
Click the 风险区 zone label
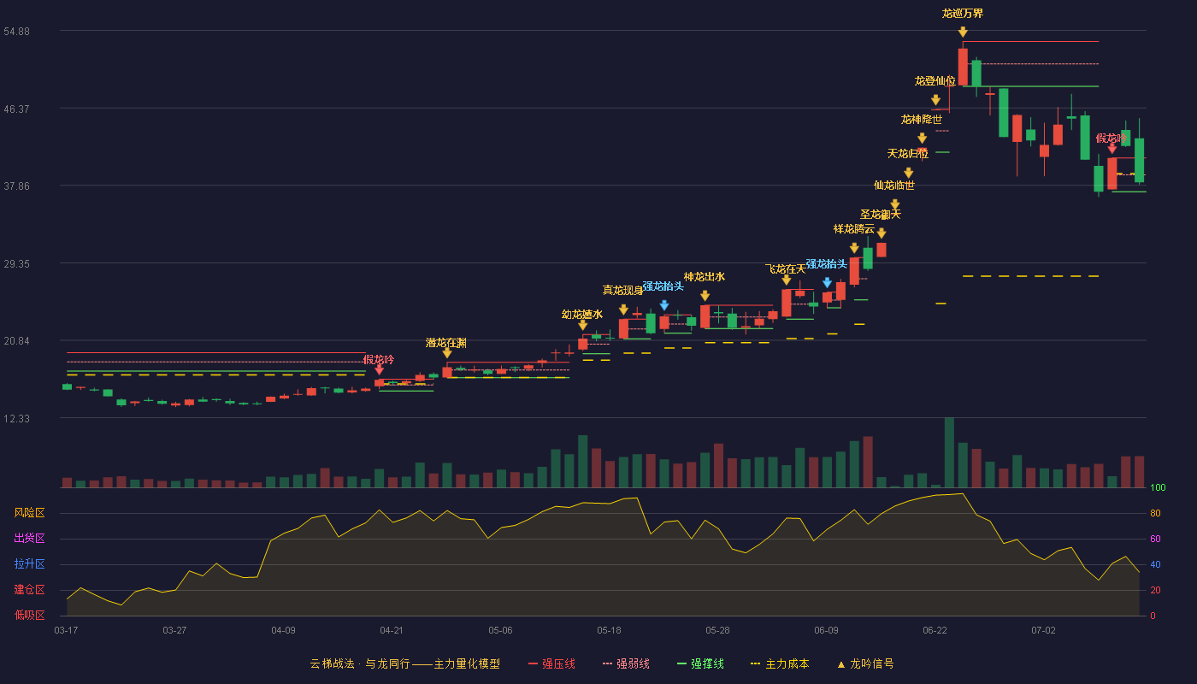pyautogui.click(x=29, y=513)
